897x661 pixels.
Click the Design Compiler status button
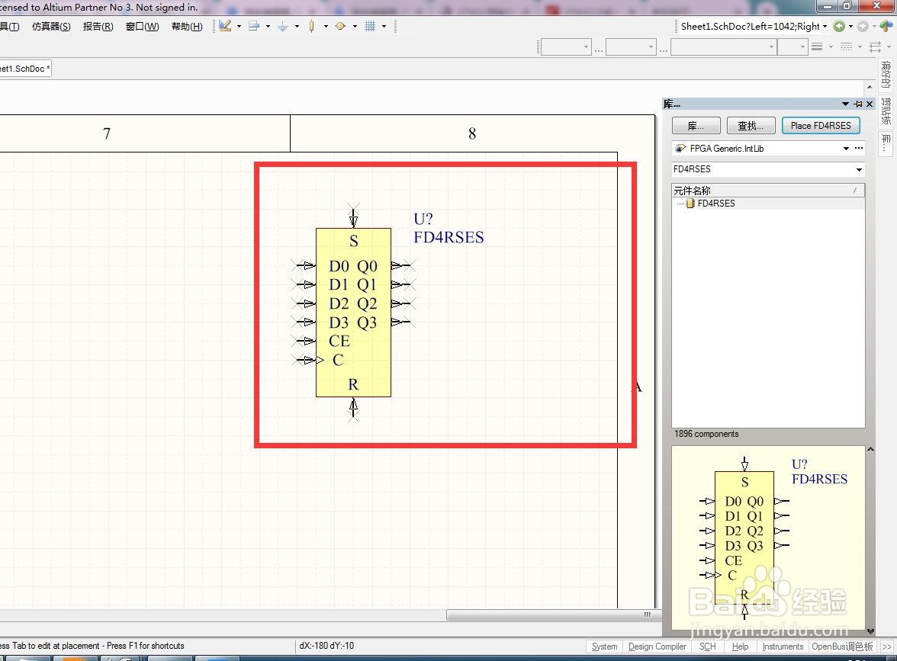pos(657,647)
